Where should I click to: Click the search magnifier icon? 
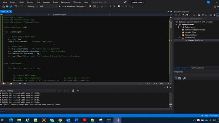[x=125, y=2]
